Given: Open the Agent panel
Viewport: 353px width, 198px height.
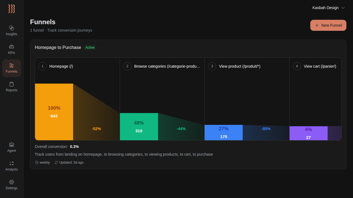Looking at the screenshot, I should tap(11, 147).
